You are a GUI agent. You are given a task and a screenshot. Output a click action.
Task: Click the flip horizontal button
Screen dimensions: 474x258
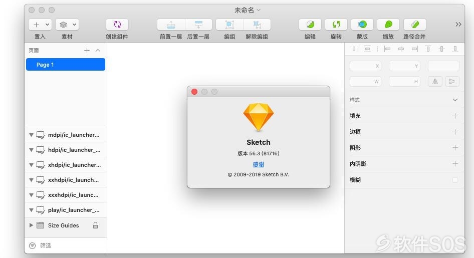tap(435, 82)
